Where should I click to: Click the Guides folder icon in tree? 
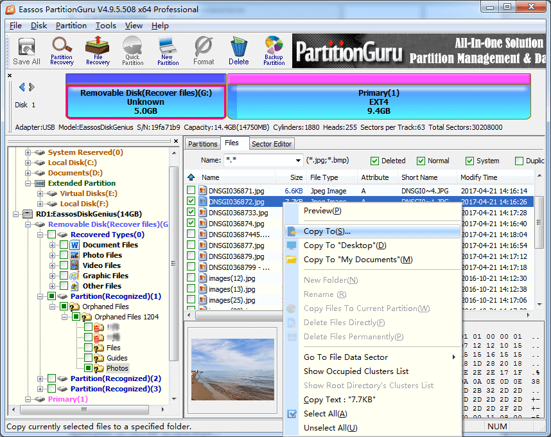point(98,358)
